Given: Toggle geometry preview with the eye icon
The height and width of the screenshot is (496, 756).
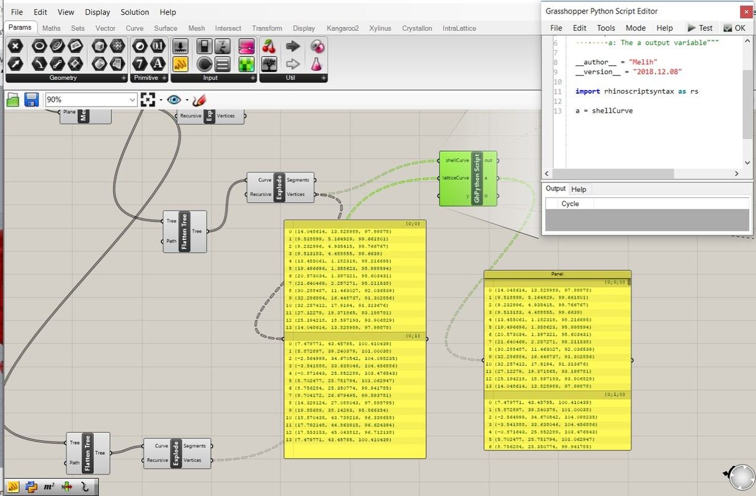Looking at the screenshot, I should 174,99.
